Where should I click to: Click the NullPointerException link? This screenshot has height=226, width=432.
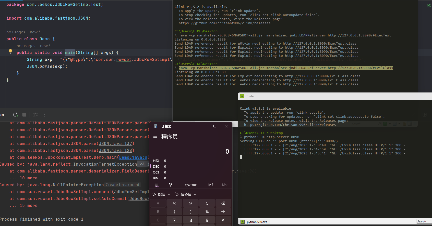78,185
